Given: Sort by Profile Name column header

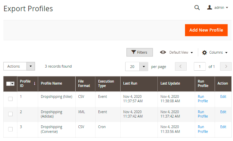Looking at the screenshot, I should (51, 84).
